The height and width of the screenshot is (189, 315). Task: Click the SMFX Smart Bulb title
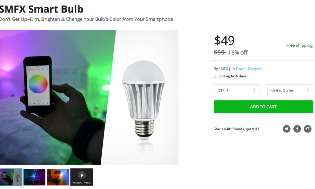41,9
